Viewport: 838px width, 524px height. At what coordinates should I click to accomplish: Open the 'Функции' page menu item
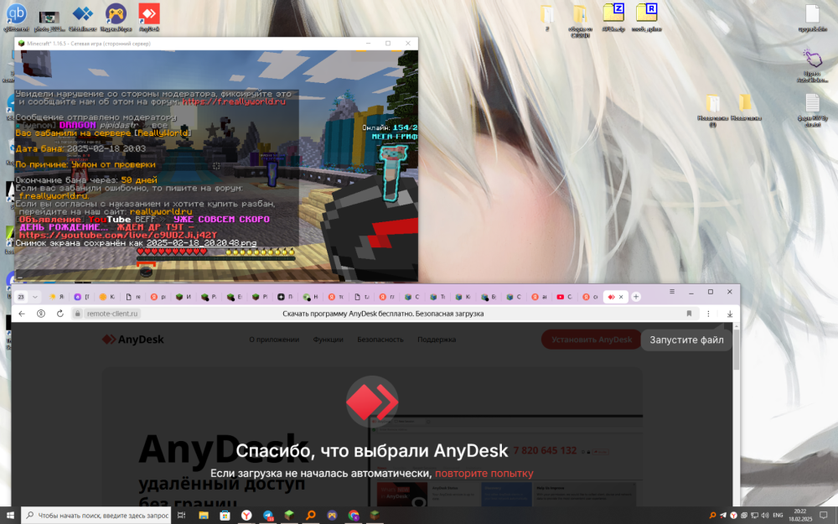pyautogui.click(x=328, y=340)
